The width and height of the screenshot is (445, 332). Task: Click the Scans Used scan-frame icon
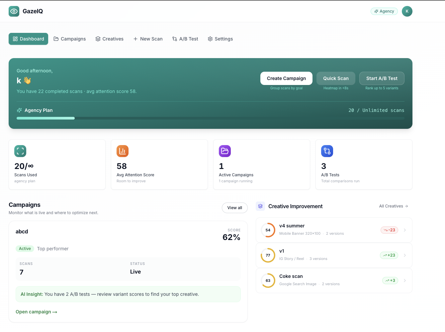pyautogui.click(x=20, y=151)
